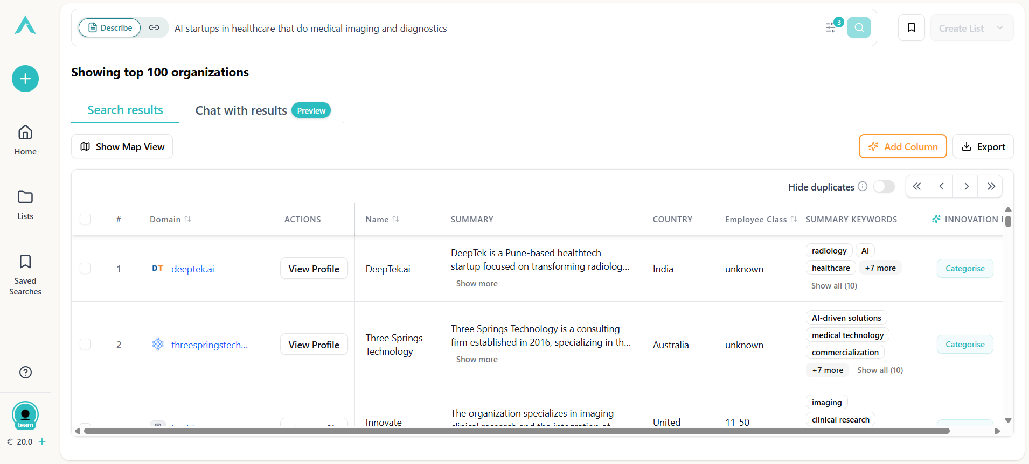Expand Show all (10) keywords for DeepTek

click(833, 286)
